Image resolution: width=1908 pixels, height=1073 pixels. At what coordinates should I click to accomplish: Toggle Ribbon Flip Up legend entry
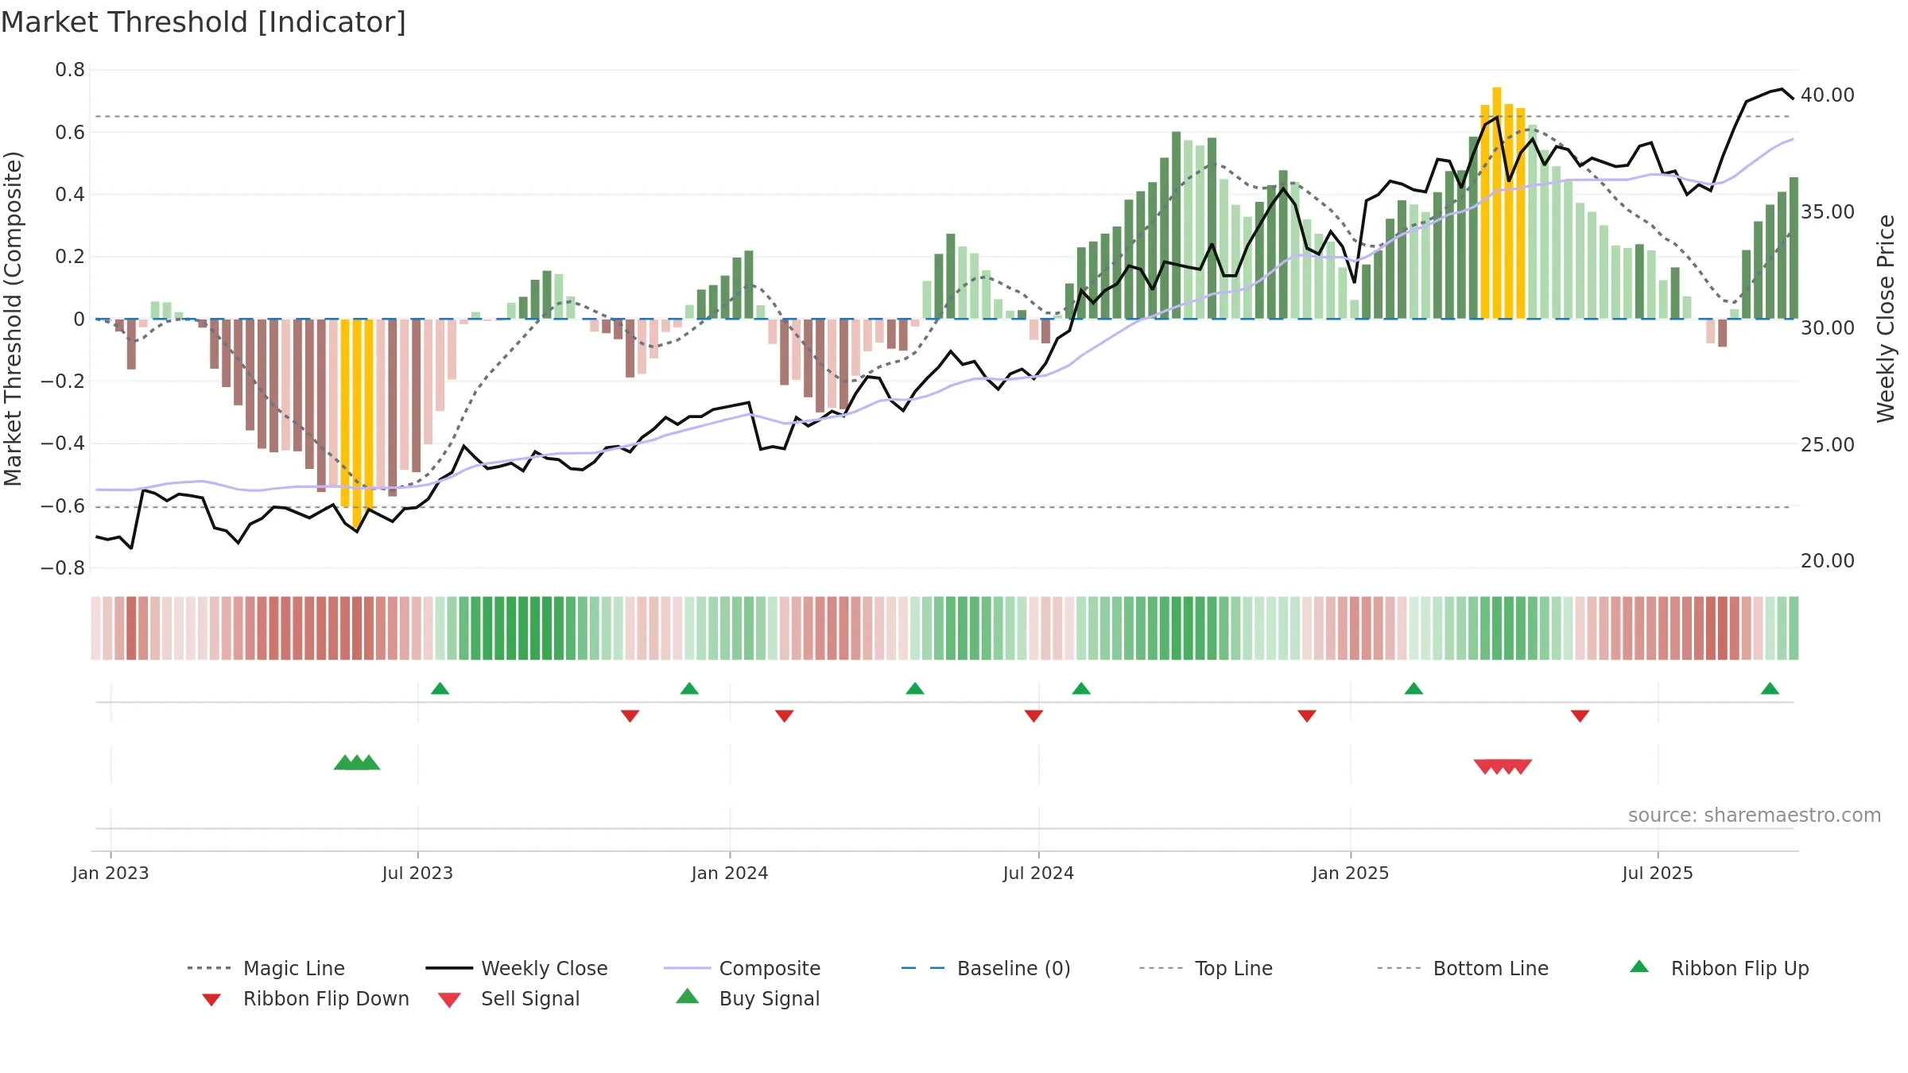coord(1719,968)
